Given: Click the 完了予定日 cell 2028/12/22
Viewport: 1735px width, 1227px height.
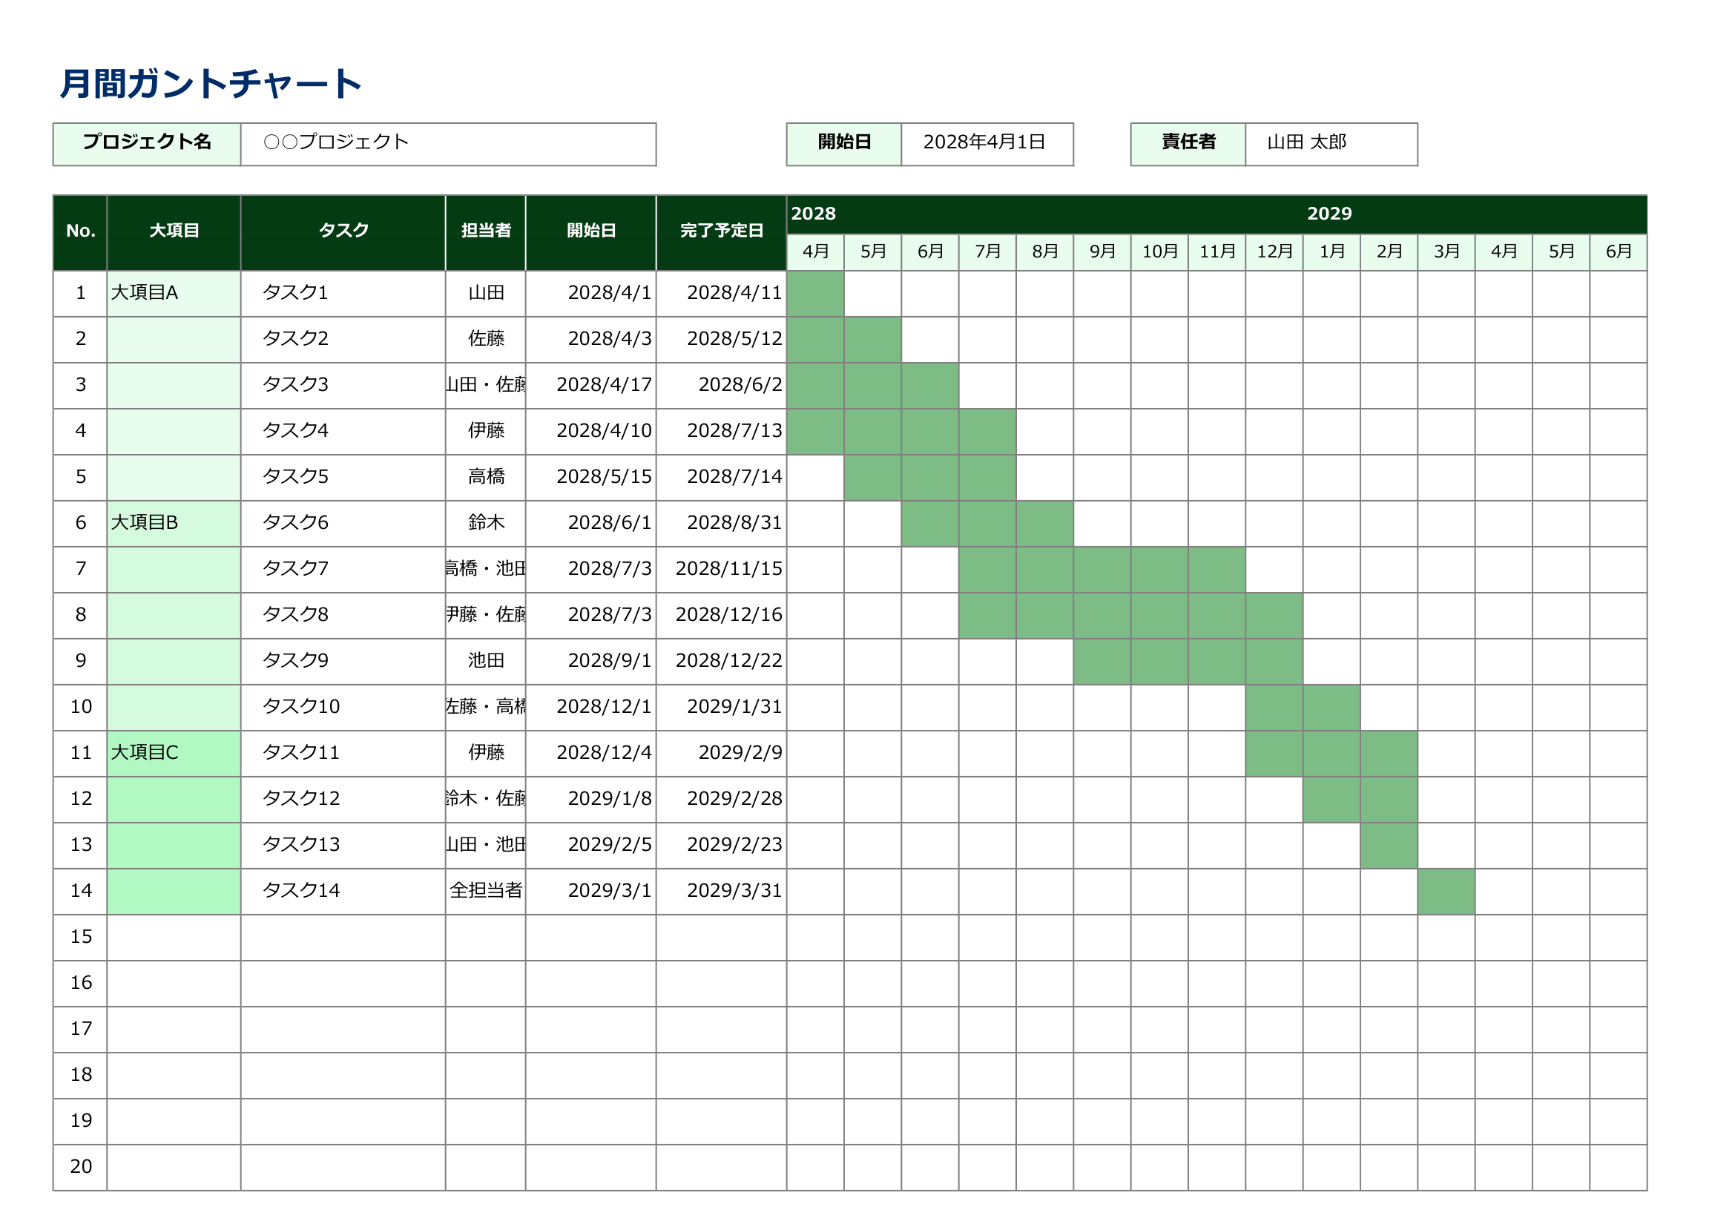Looking at the screenshot, I should click(x=722, y=661).
